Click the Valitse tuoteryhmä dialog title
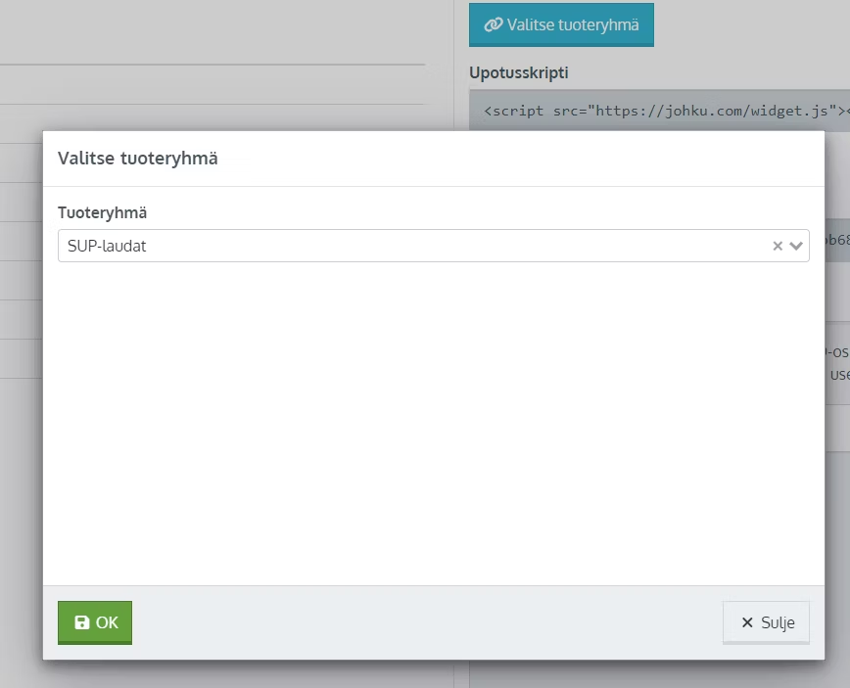850x688 pixels. point(138,159)
